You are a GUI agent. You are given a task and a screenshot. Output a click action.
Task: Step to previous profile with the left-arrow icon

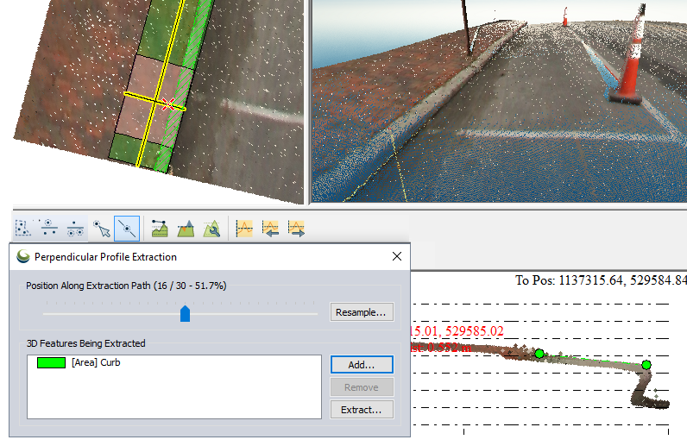coord(270,228)
